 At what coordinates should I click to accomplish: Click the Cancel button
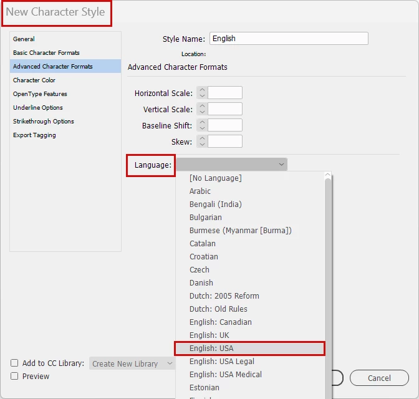tap(379, 378)
